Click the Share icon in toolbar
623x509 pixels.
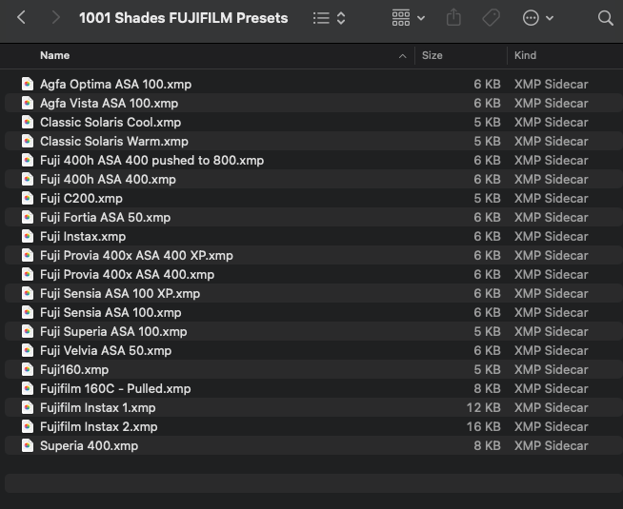click(453, 18)
